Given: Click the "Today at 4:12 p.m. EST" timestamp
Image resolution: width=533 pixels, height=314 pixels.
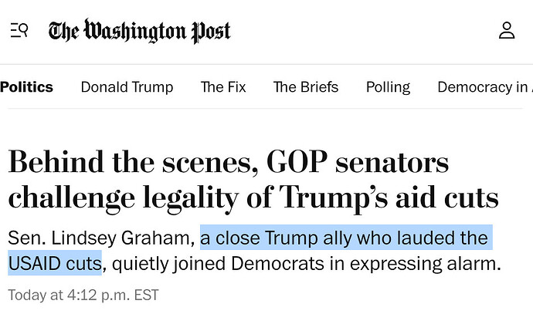Looking at the screenshot, I should click(x=83, y=295).
